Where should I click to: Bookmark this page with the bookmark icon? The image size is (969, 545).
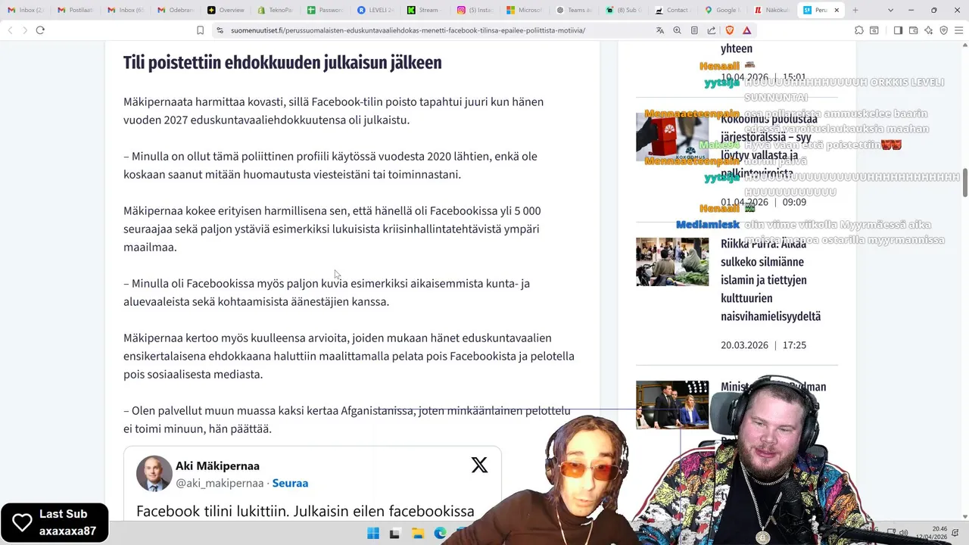tap(200, 30)
